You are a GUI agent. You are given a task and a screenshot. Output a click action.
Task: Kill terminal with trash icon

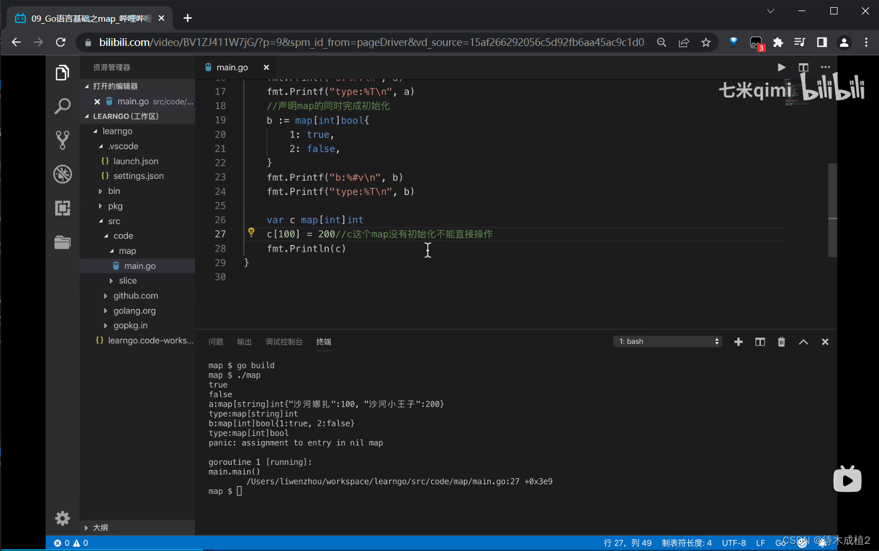click(781, 342)
